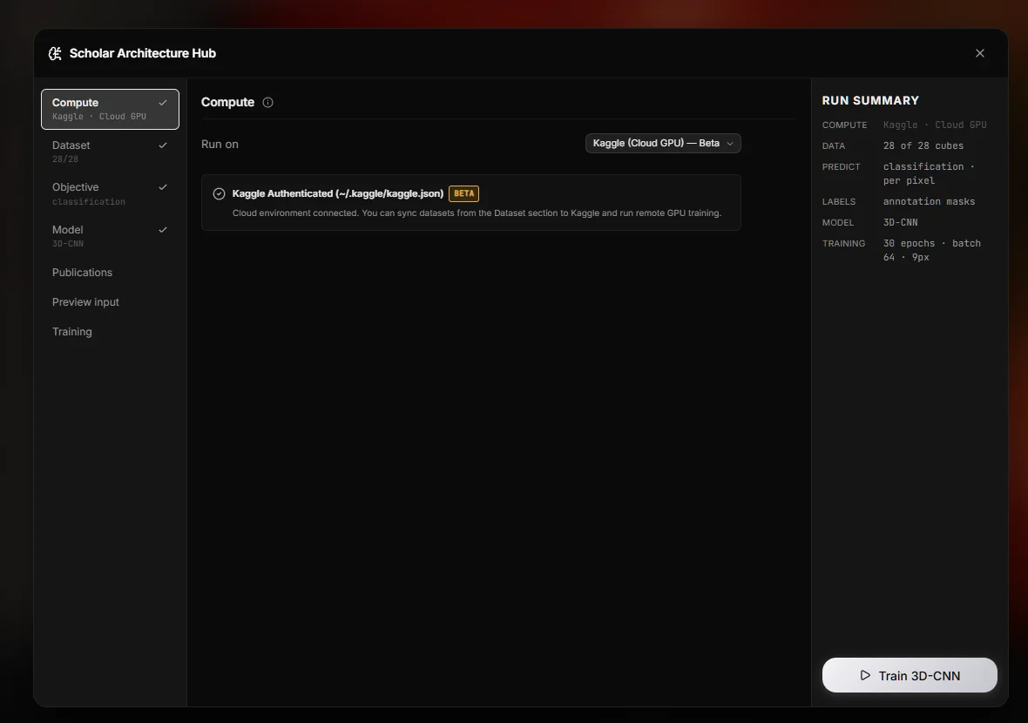Start training with Train 3D-CNN button
This screenshot has height=723, width=1028.
910,675
